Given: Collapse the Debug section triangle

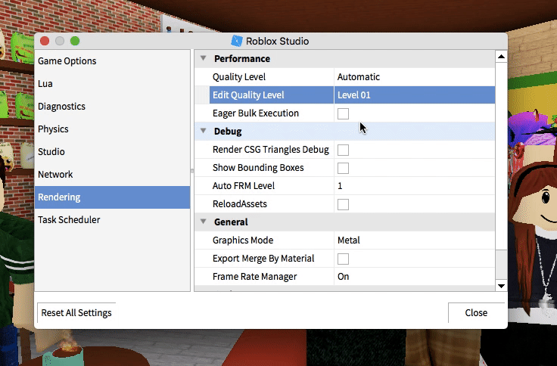Looking at the screenshot, I should click(x=203, y=132).
